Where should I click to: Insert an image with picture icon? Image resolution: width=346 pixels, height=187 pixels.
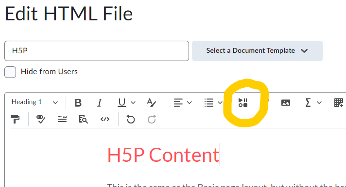(x=286, y=103)
